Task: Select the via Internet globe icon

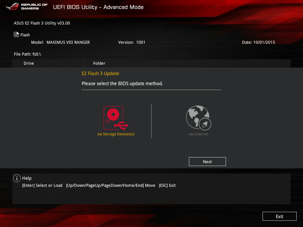Action: [x=199, y=118]
